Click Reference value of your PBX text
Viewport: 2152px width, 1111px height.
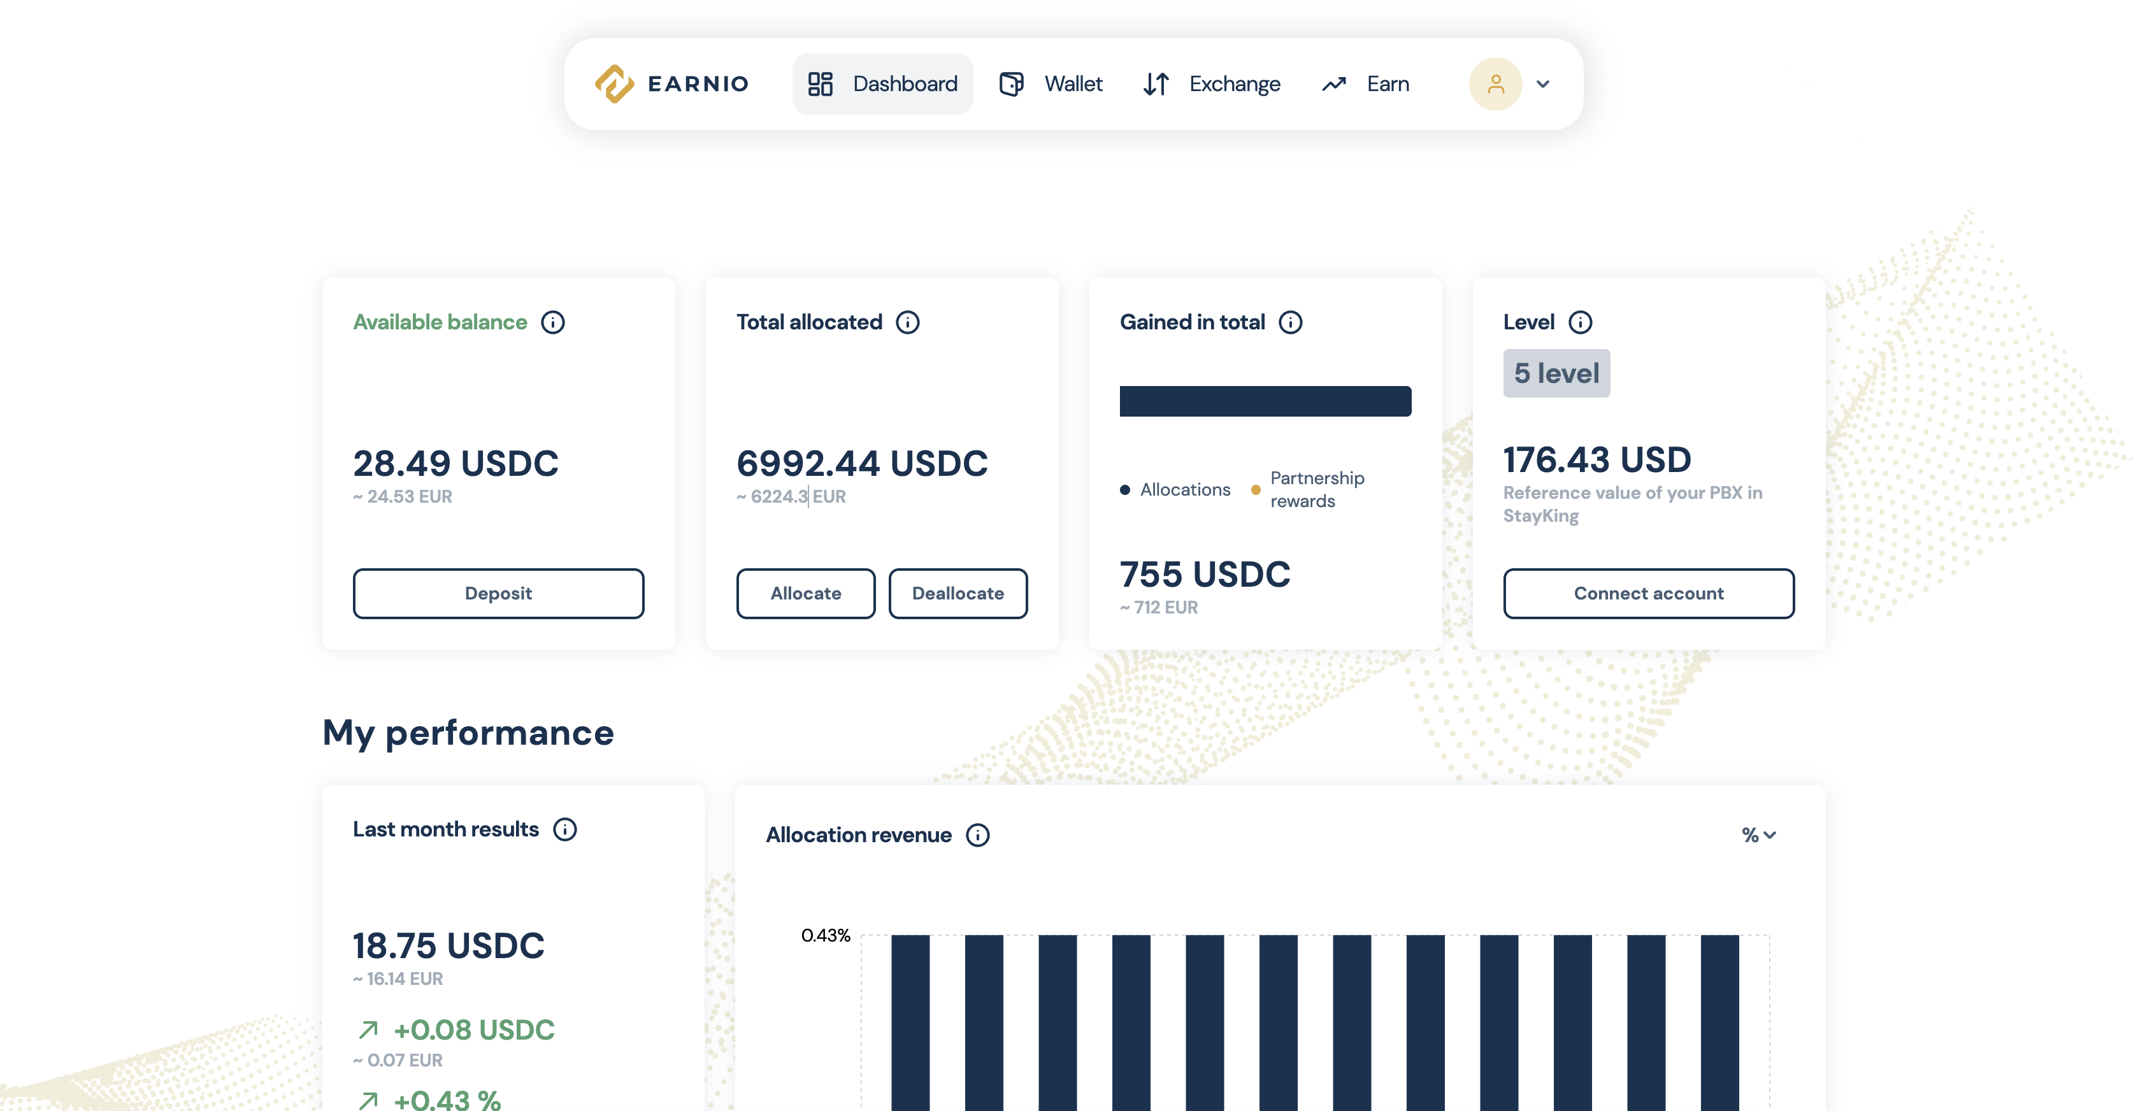point(1633,505)
